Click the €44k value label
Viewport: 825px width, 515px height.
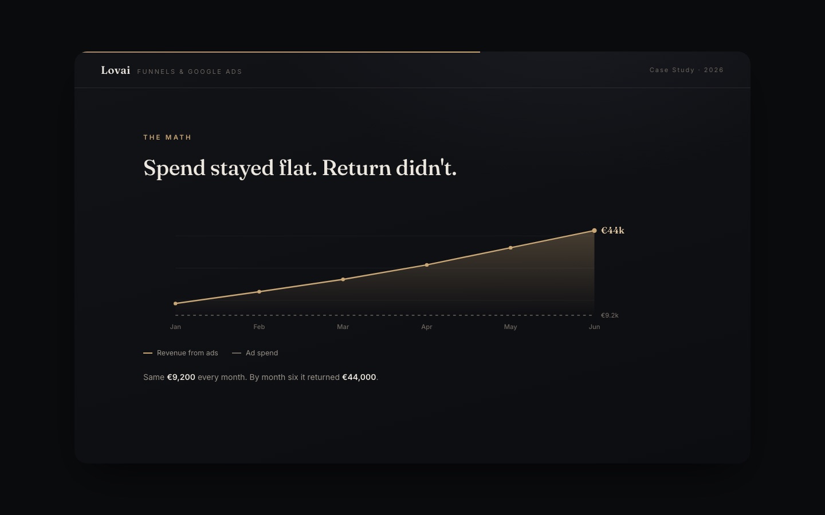[x=612, y=231]
